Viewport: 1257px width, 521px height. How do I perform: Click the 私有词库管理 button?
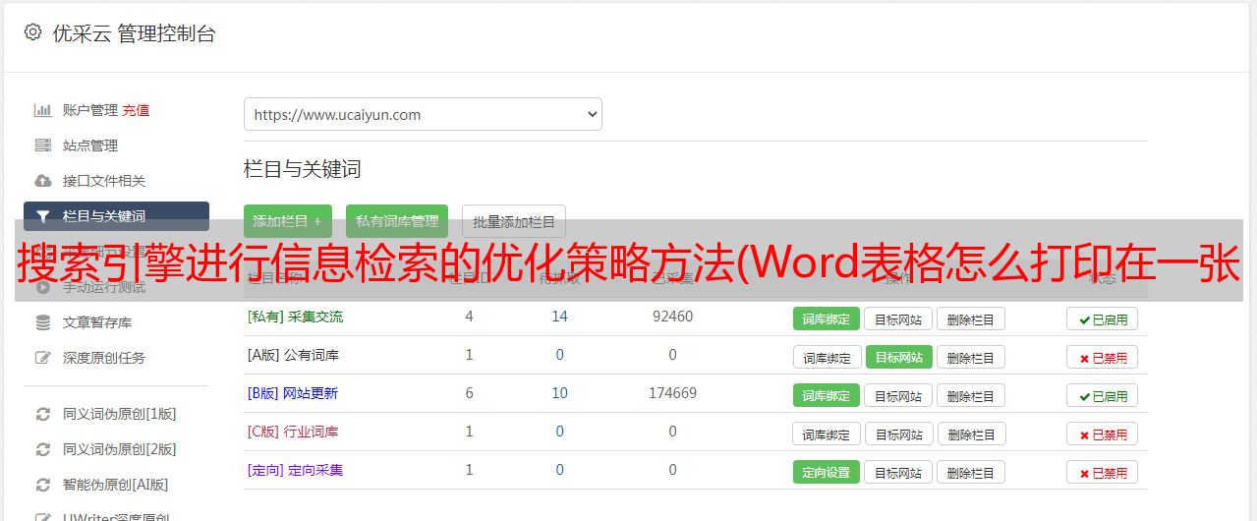click(397, 221)
